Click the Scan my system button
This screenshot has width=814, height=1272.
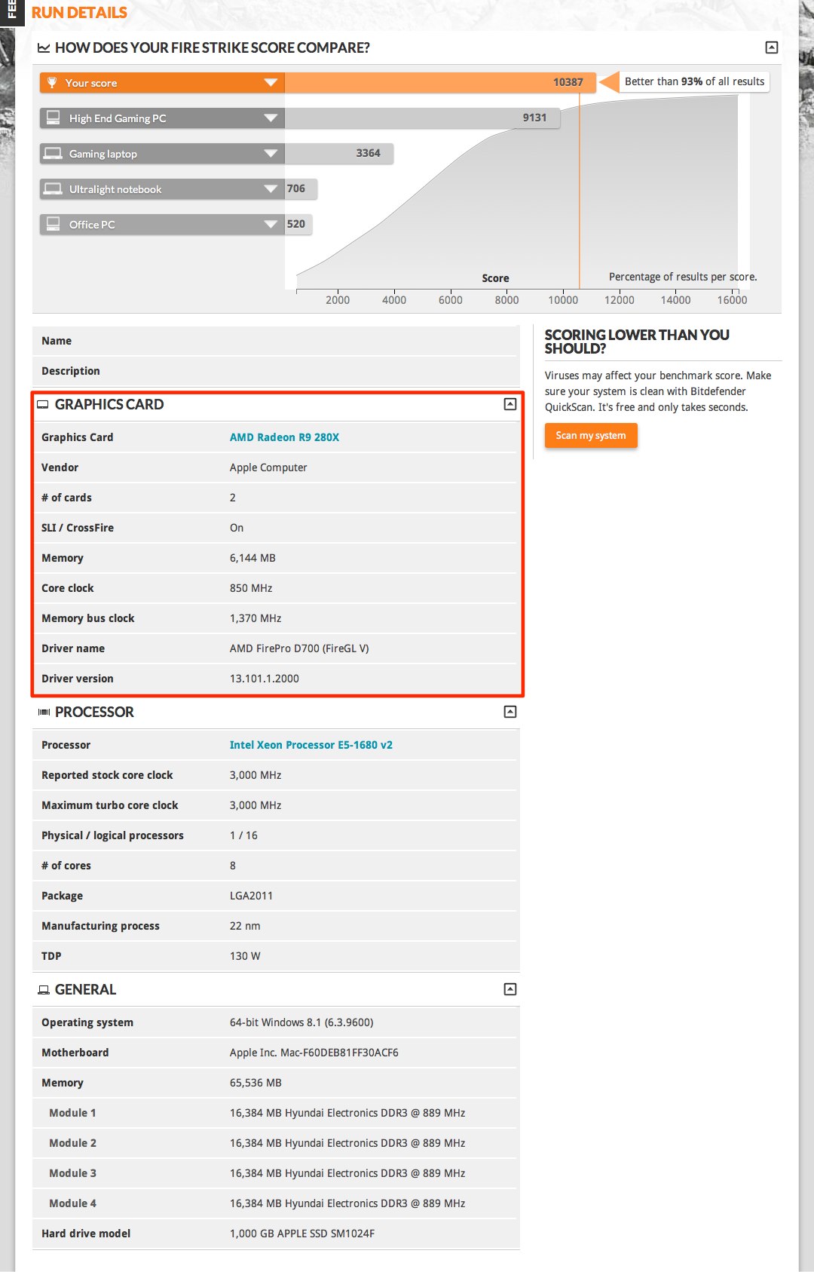pos(591,436)
